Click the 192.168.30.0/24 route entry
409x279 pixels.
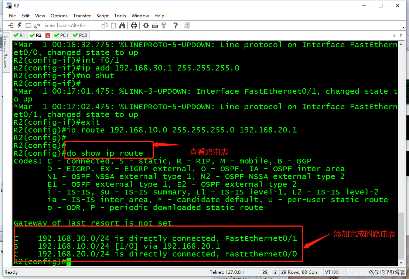click(x=156, y=238)
